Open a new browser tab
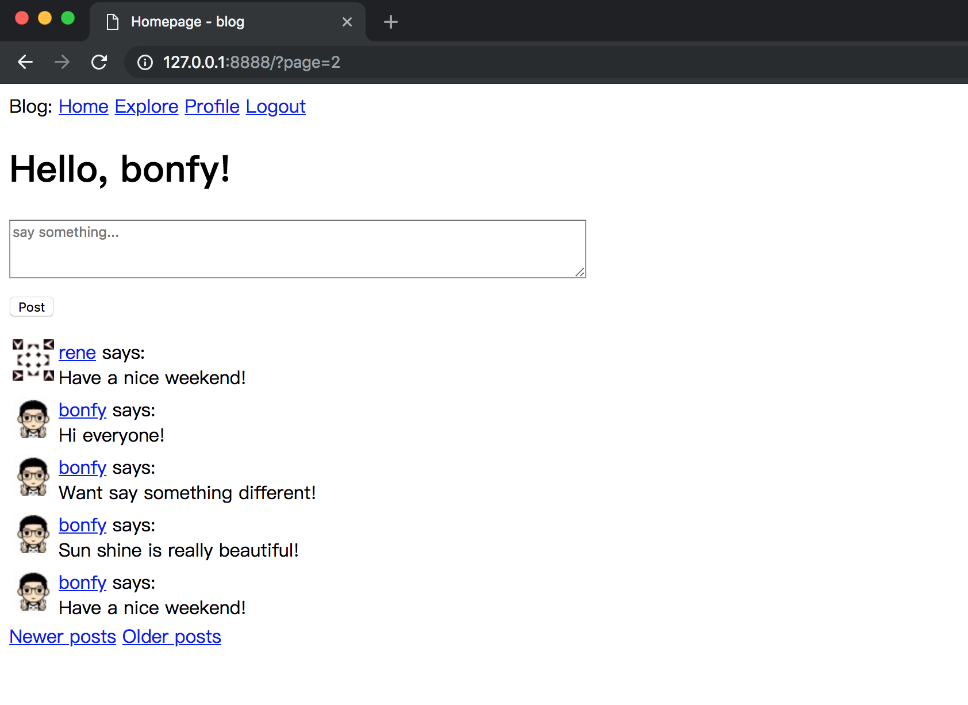The height and width of the screenshot is (705, 968). pos(391,22)
